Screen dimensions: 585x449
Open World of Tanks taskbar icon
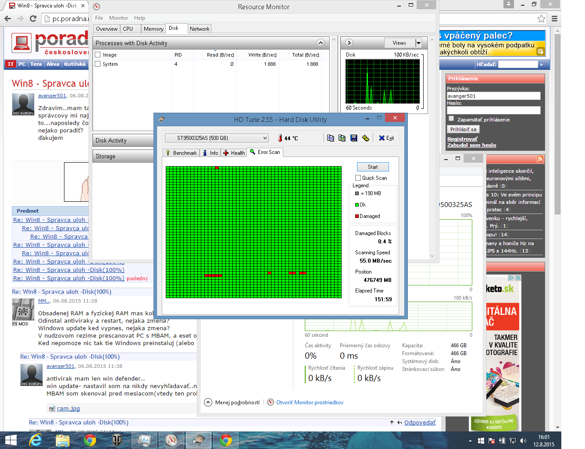coord(117,440)
